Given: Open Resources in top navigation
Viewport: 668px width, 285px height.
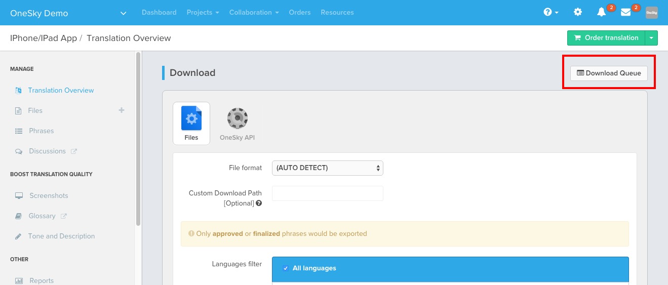Looking at the screenshot, I should pyautogui.click(x=337, y=12).
